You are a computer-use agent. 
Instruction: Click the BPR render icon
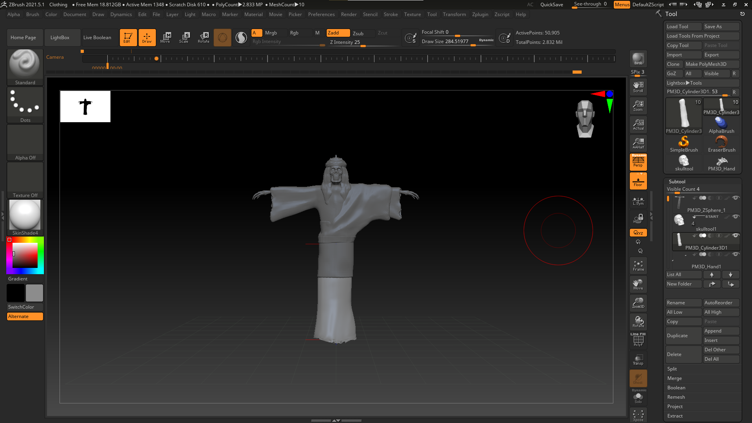pos(638,59)
